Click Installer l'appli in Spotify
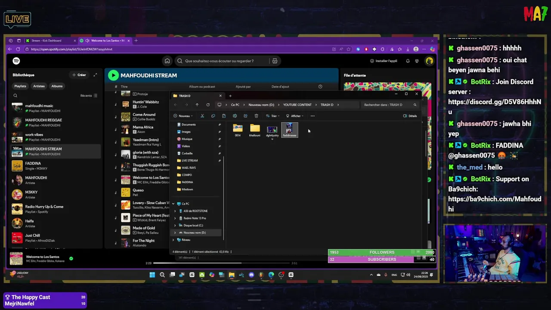 384,61
